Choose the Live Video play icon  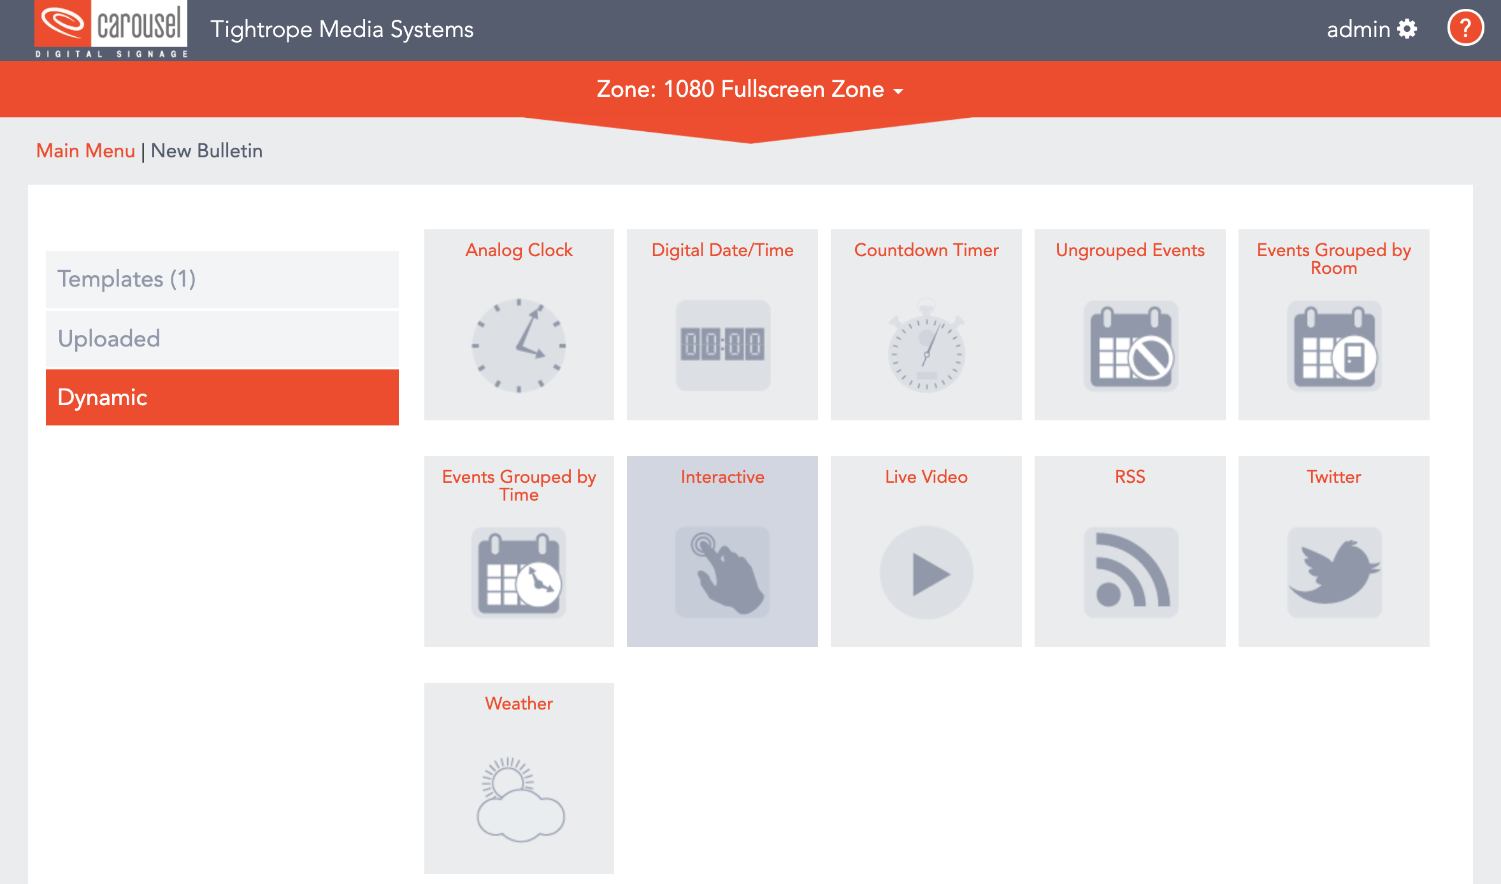click(926, 573)
